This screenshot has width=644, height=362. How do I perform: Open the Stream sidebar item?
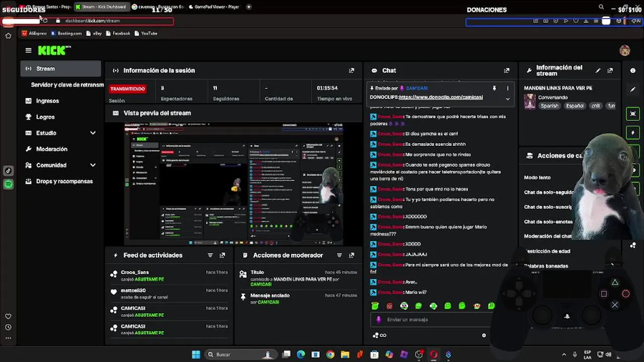pyautogui.click(x=60, y=68)
